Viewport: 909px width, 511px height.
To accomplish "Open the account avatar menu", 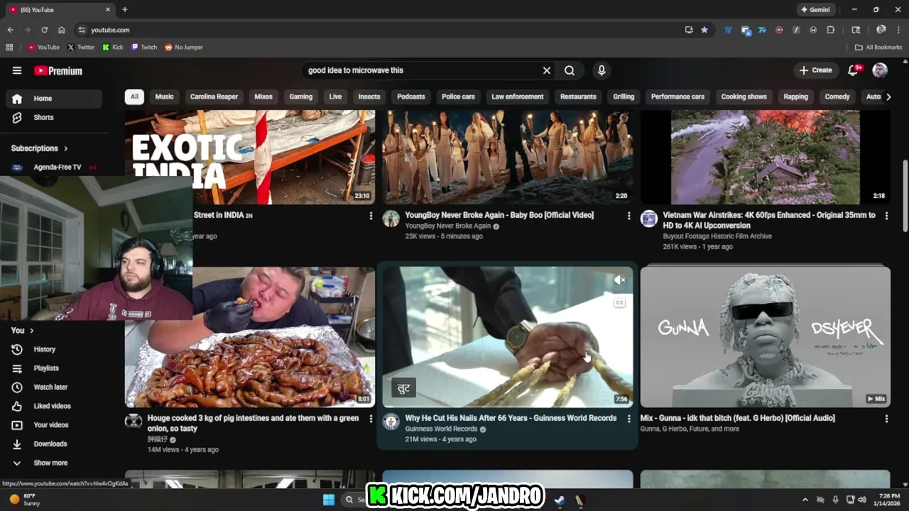I will click(880, 70).
